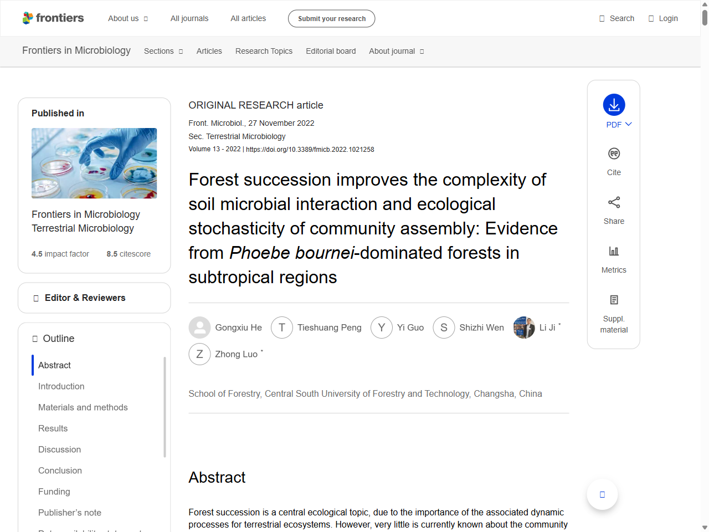709x532 pixels.
Task: Click the Login option
Action: point(663,18)
